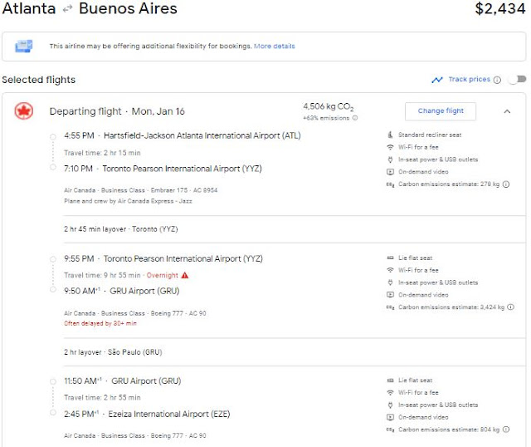
Task: Click the red Overnight warning triangle
Action: pos(185,275)
